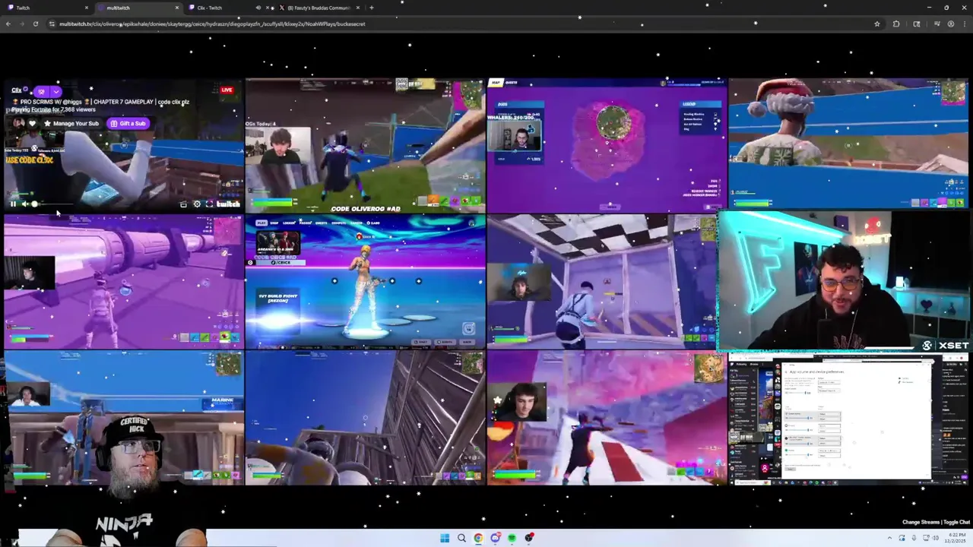Pause the Clix stream player
The image size is (973, 547).
pyautogui.click(x=13, y=204)
